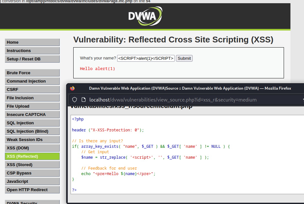This screenshot has width=304, height=204.
Task: Click the 'What's your name?' label
Action: click(98, 58)
